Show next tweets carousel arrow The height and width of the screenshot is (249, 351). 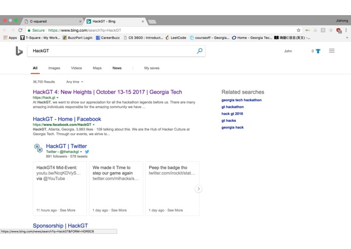[x=198, y=189]
